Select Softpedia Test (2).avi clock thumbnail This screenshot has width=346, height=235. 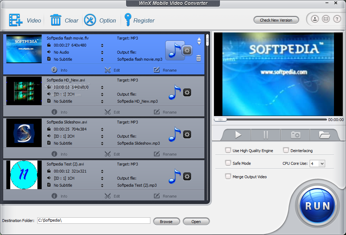click(x=24, y=175)
